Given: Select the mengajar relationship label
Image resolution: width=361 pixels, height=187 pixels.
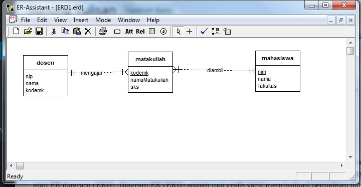Looking at the screenshot, I should coord(92,73).
